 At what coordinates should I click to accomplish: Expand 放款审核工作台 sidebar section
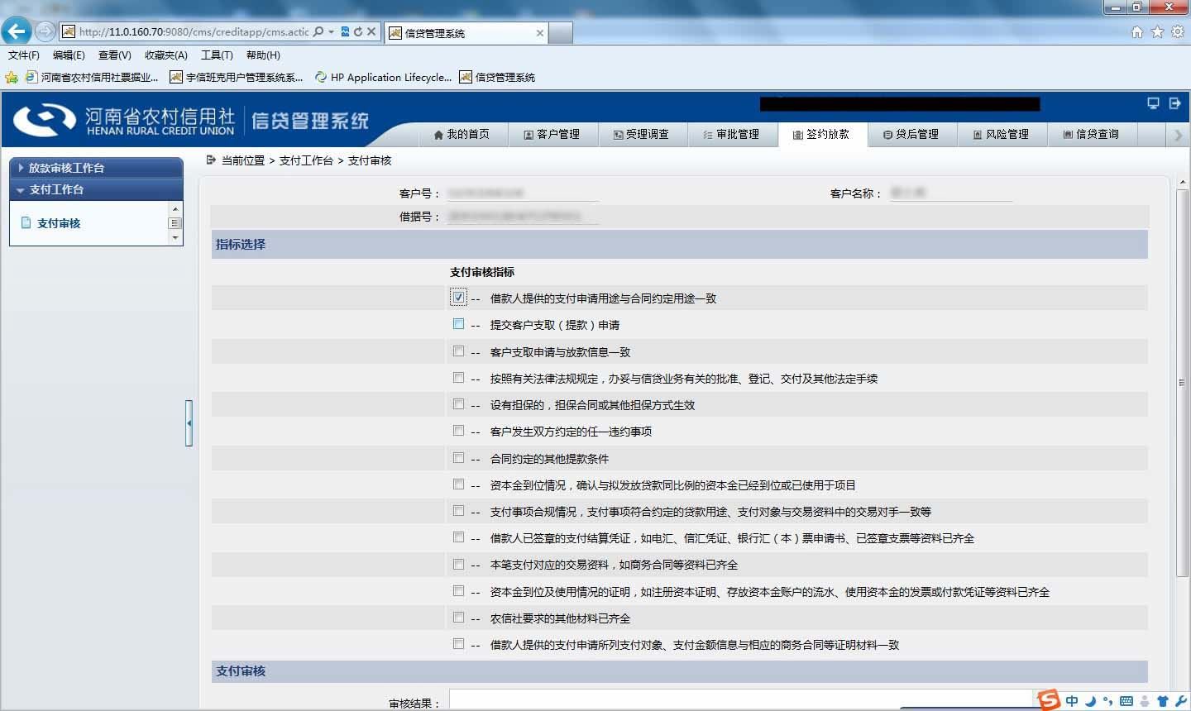(x=96, y=167)
